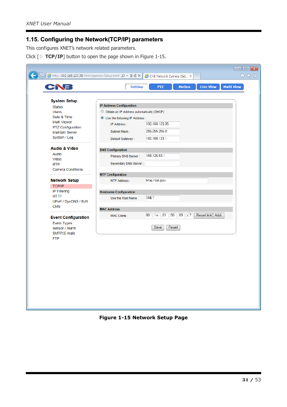Click the IP Address input field

(162, 124)
